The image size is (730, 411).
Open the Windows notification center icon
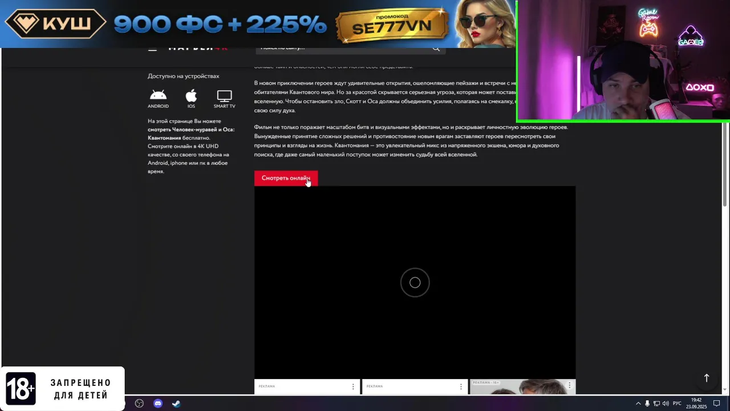tap(717, 404)
